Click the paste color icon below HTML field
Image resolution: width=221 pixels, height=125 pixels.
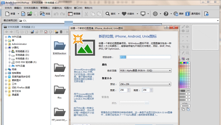pos(188,109)
